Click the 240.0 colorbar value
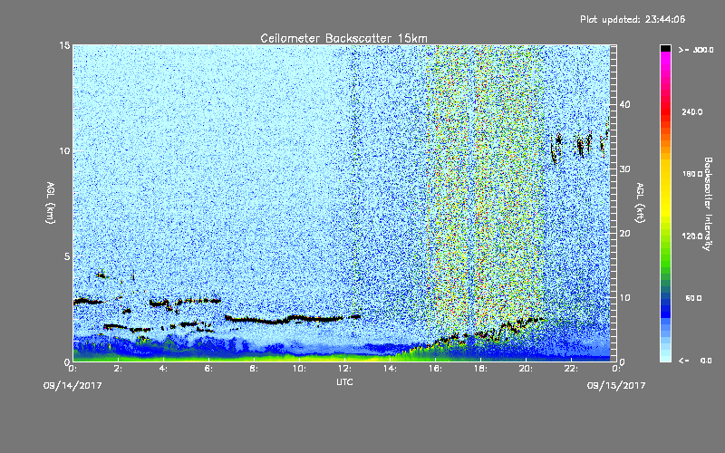Screen dimensions: 725x453 [x=692, y=112]
